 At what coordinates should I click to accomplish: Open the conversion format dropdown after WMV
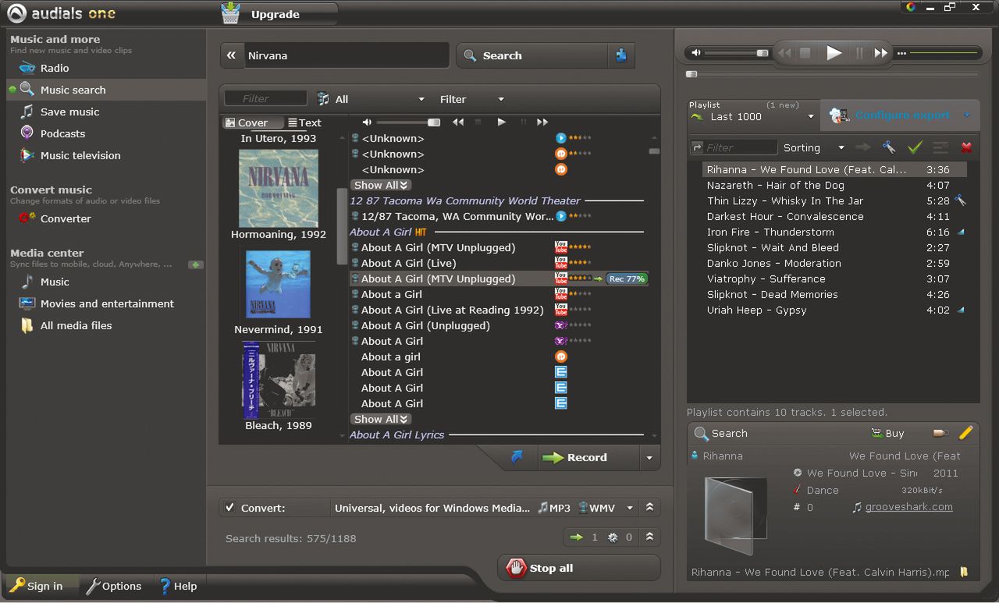point(630,508)
